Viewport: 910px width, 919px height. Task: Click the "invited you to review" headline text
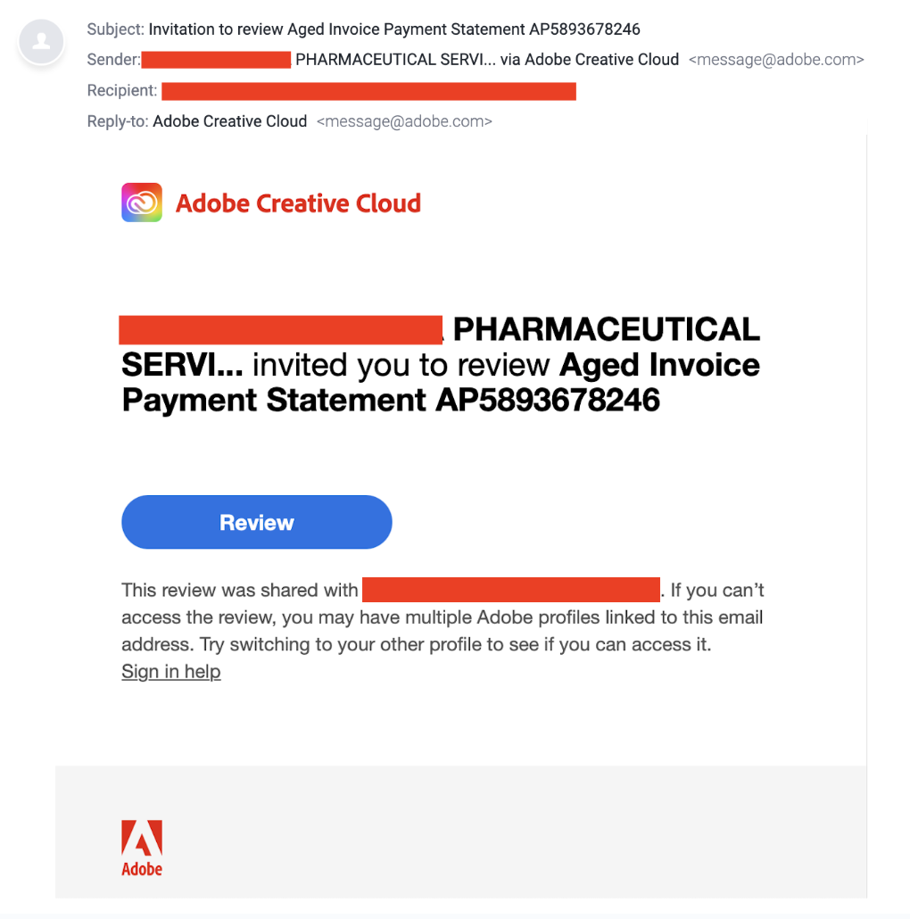point(401,365)
